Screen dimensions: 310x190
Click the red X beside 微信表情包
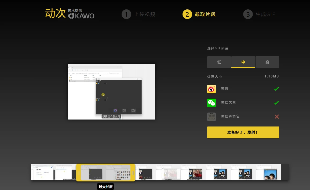tap(277, 117)
